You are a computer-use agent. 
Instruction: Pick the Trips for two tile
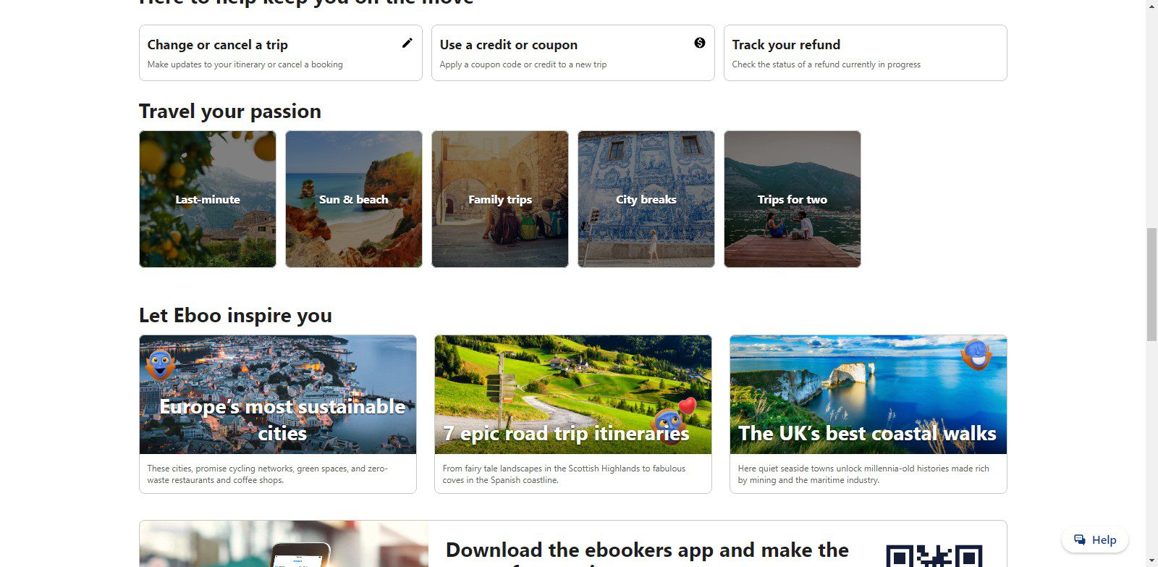click(x=793, y=199)
